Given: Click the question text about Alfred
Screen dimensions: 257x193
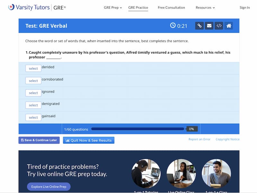Looking at the screenshot, I should point(129,55).
